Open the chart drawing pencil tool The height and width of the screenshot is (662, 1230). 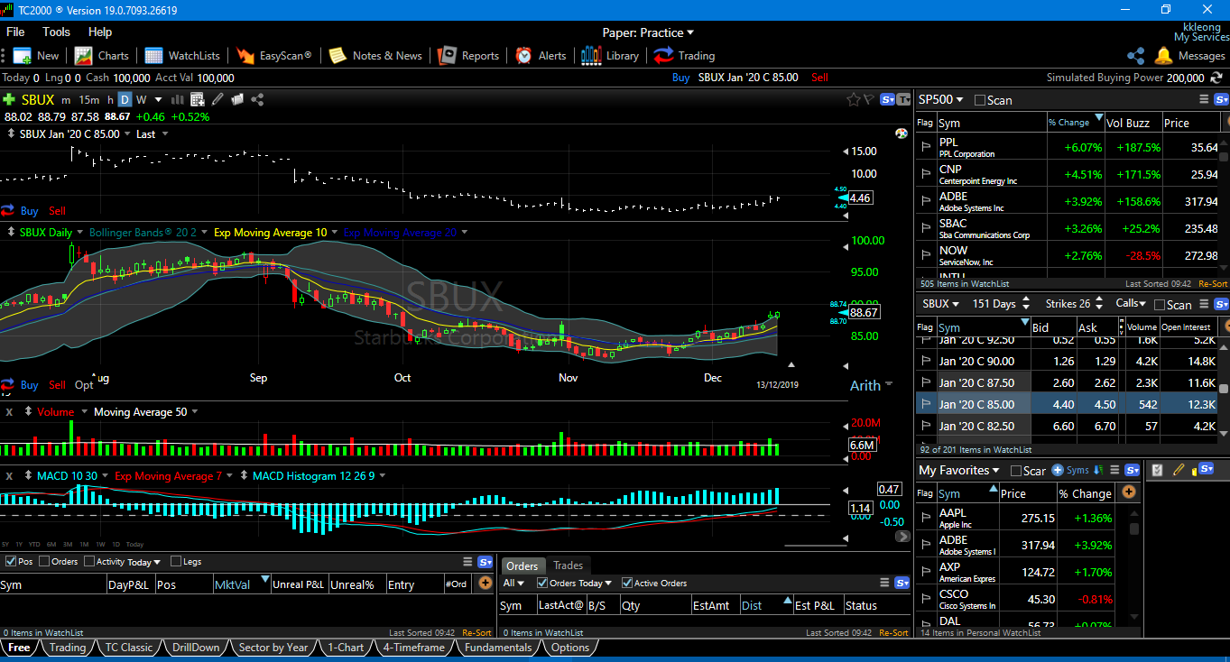point(217,99)
